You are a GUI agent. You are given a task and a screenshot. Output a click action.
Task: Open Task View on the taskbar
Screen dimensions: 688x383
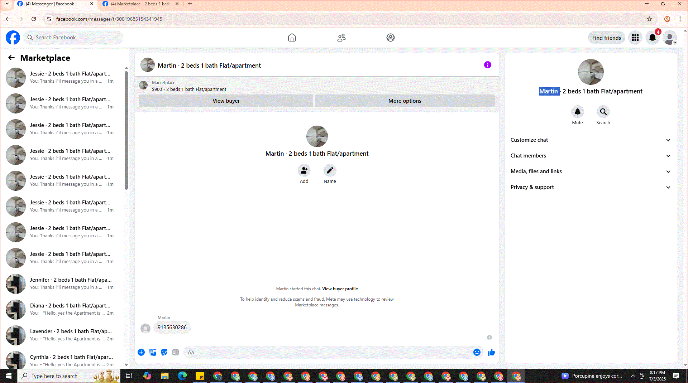129,376
